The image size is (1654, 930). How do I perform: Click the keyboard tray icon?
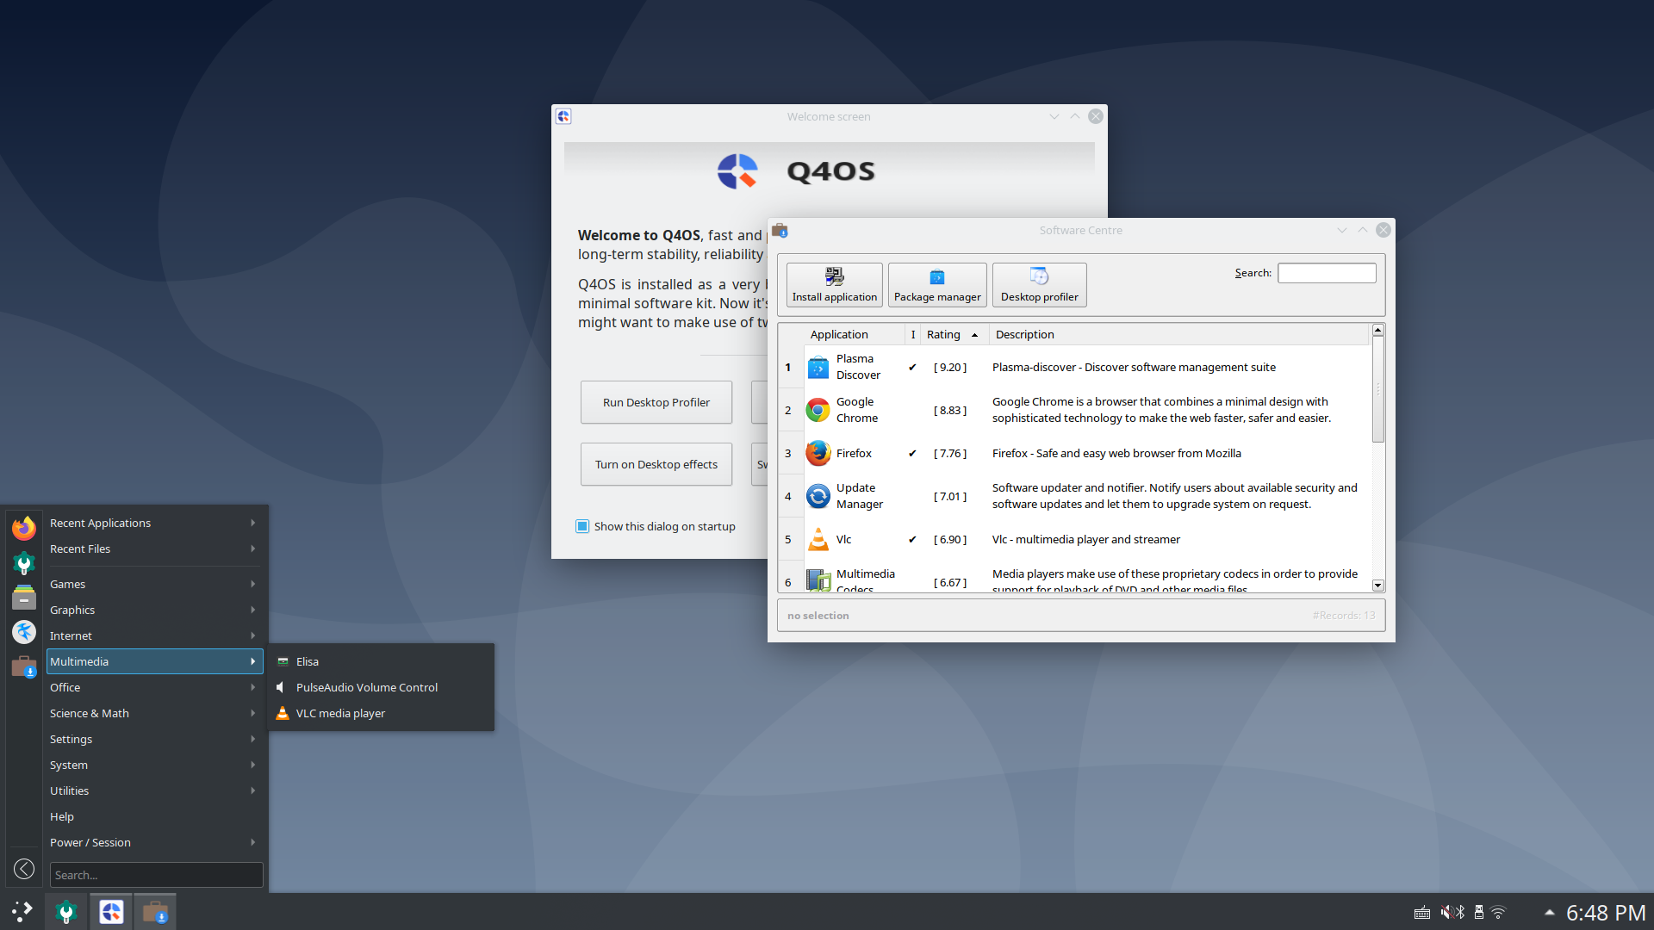pyautogui.click(x=1422, y=913)
